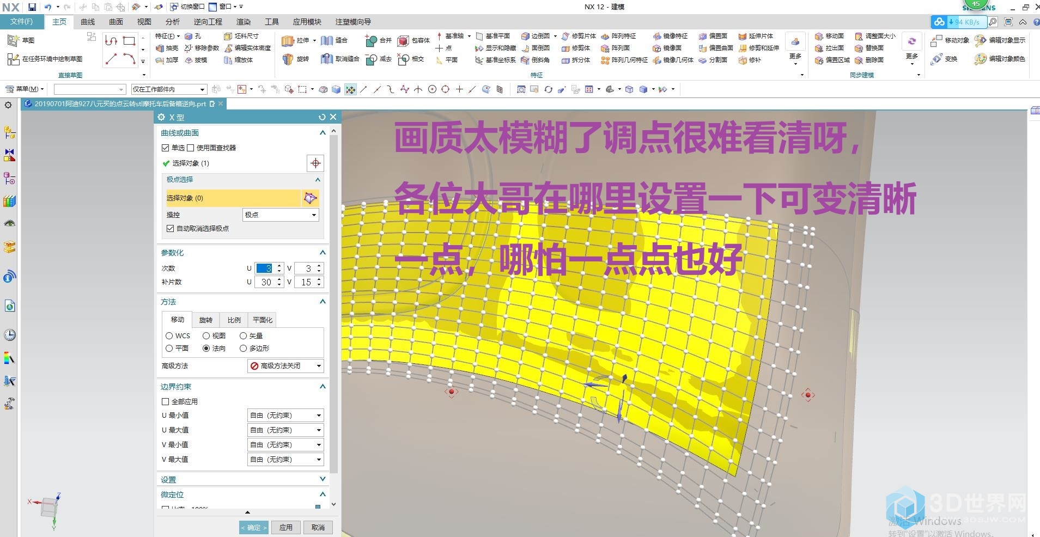Select the 减去 subtract tool

coord(379,59)
